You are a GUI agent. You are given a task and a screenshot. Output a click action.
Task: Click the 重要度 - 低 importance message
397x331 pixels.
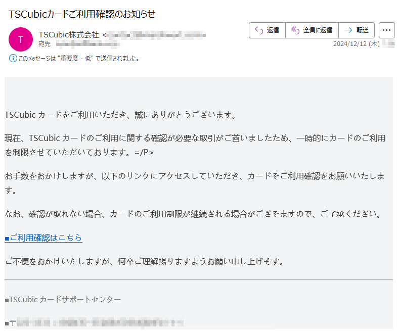pyautogui.click(x=78, y=59)
